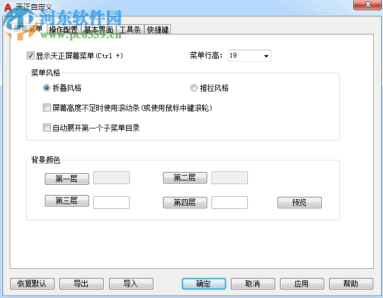Image resolution: width=383 pixels, height=298 pixels.
Task: Pick the white swatch beside 第三层
Action: point(112,202)
